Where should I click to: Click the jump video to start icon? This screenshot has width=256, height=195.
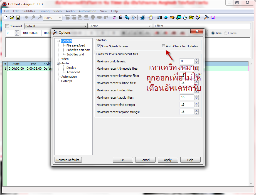pos(67,18)
